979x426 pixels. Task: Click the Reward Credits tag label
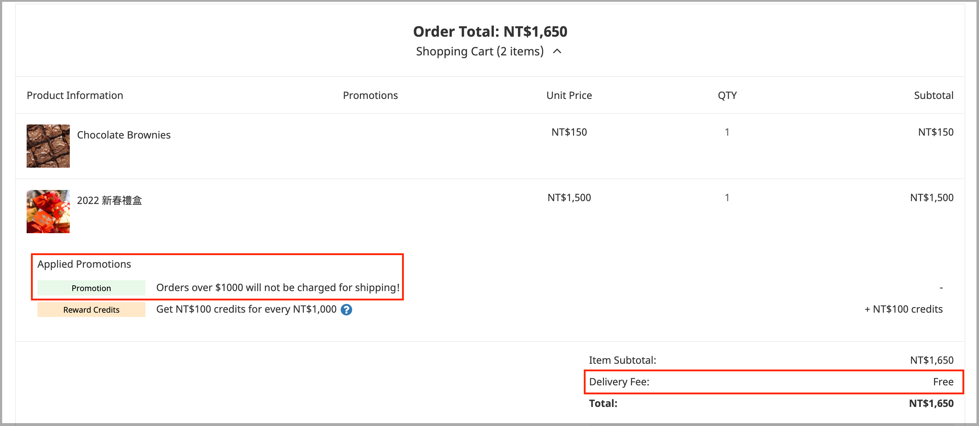(x=91, y=309)
